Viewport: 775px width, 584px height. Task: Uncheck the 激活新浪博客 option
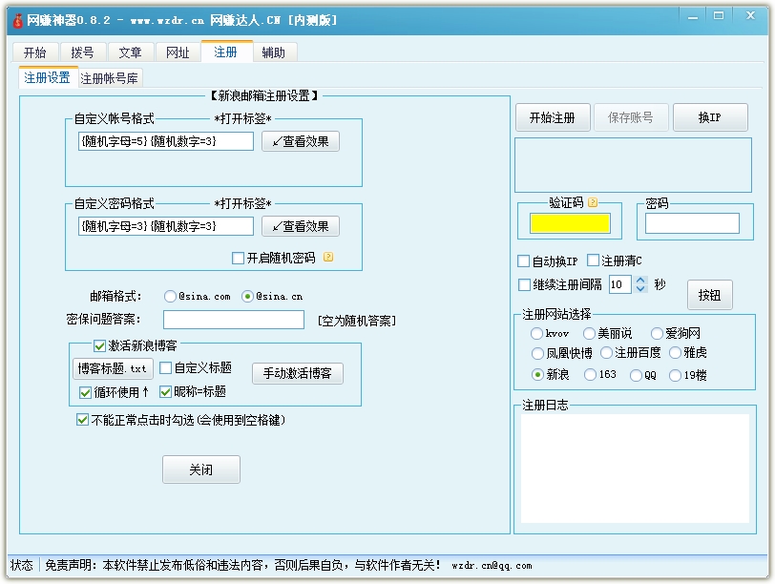[99, 345]
